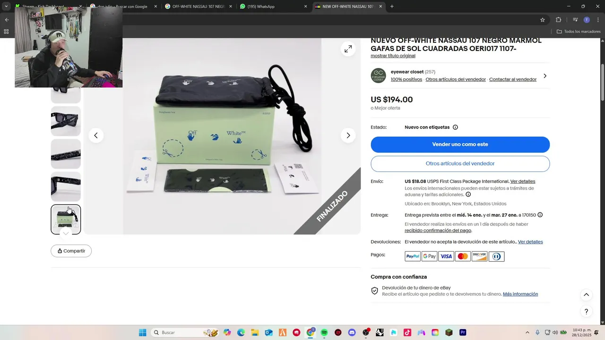Close the don julio Google tab
This screenshot has height=340, width=605.
(x=156, y=7)
